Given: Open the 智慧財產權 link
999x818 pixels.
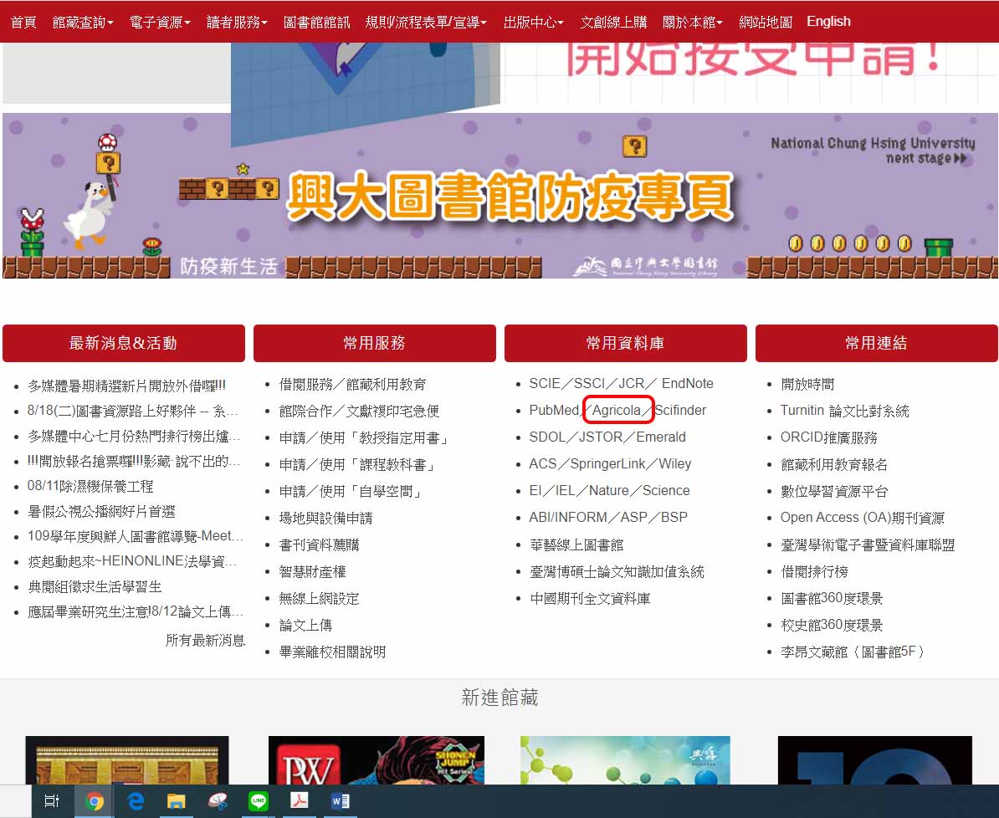Looking at the screenshot, I should (312, 571).
